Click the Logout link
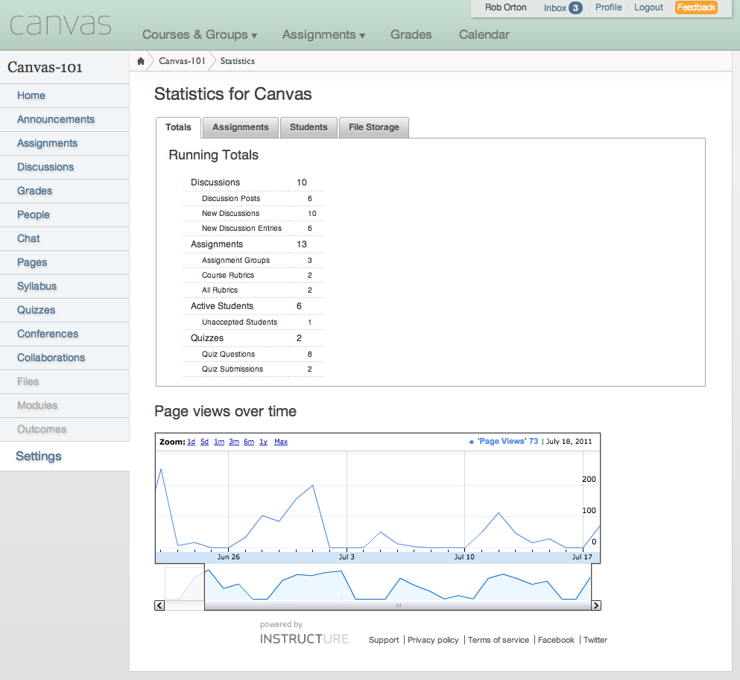This screenshot has width=740, height=680. pyautogui.click(x=648, y=7)
